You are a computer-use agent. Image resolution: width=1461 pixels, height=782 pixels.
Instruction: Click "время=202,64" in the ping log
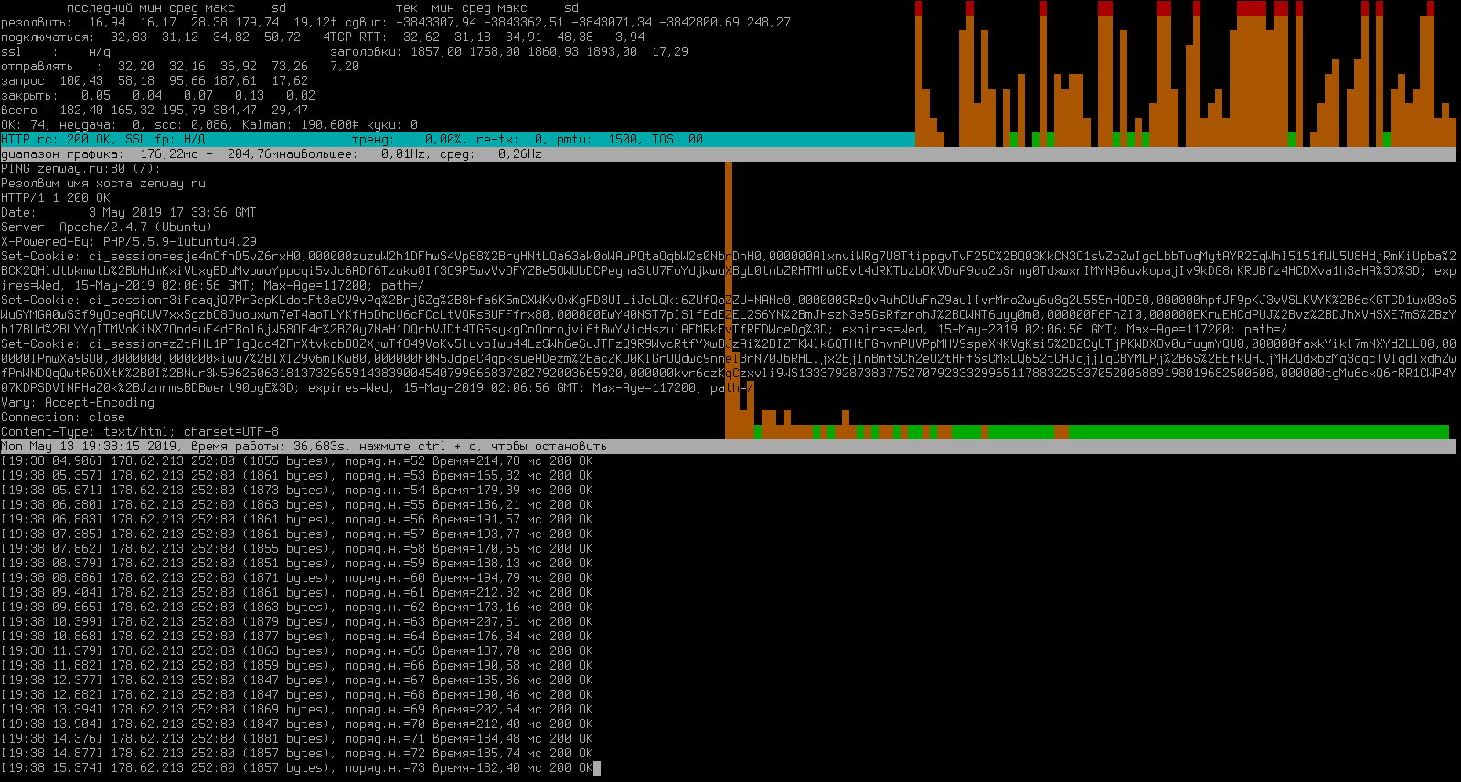476,709
